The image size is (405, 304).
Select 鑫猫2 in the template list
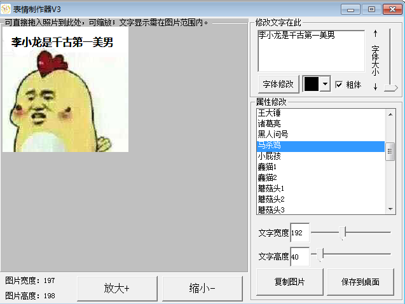pos(321,177)
